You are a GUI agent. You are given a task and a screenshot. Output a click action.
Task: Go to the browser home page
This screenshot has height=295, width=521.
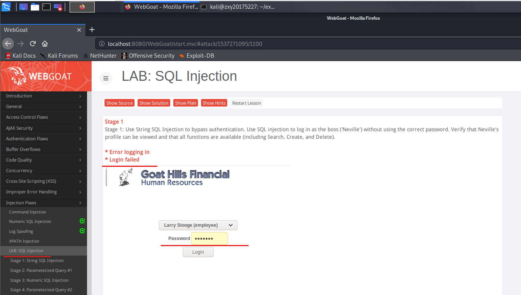tap(45, 44)
